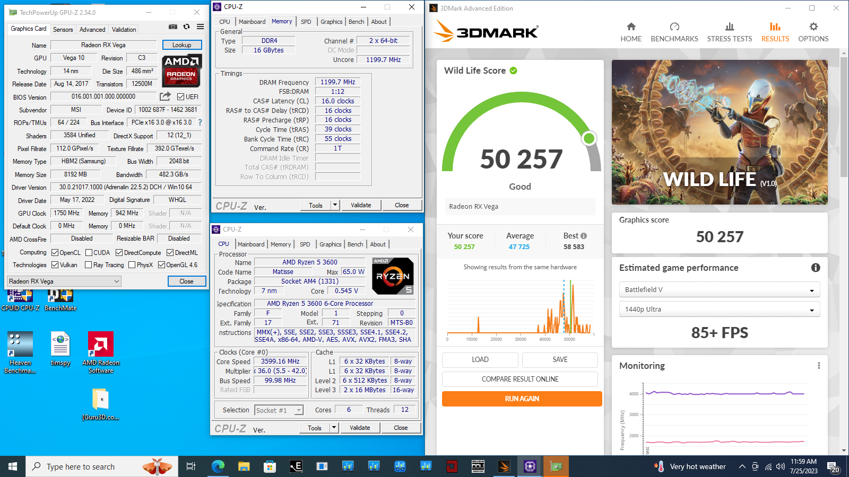The height and width of the screenshot is (477, 849).
Task: Open Windows Start menu
Action: (13, 466)
